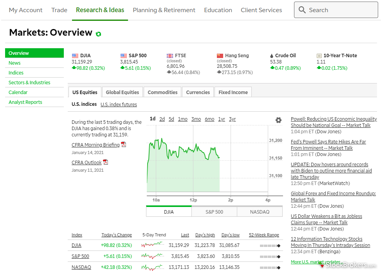
Task: Switch to the Currencies tab
Action: tap(198, 92)
